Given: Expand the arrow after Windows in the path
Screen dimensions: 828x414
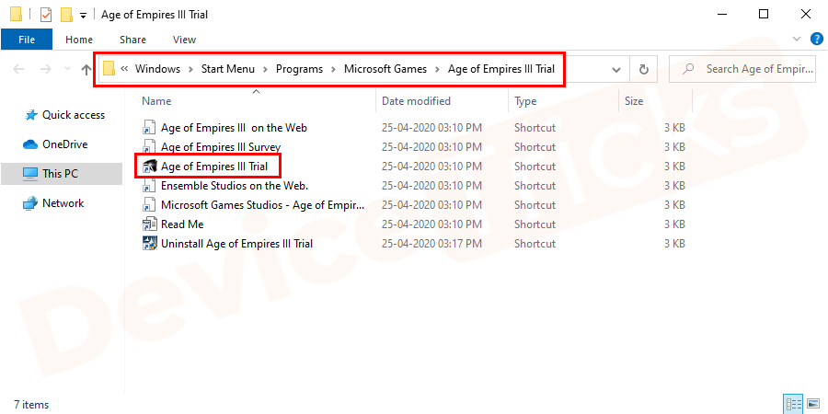Looking at the screenshot, I should (190, 69).
